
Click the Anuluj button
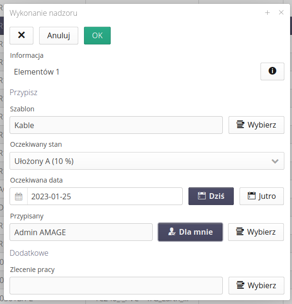(59, 35)
